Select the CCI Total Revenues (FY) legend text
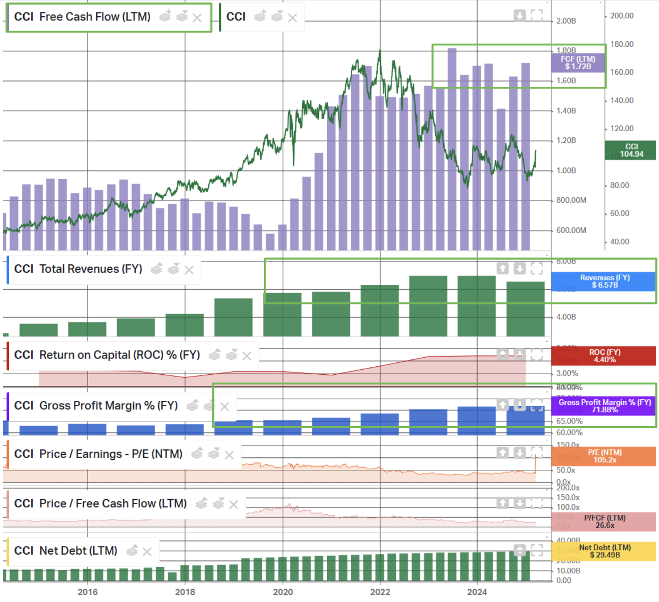This screenshot has width=659, height=602. [x=78, y=269]
